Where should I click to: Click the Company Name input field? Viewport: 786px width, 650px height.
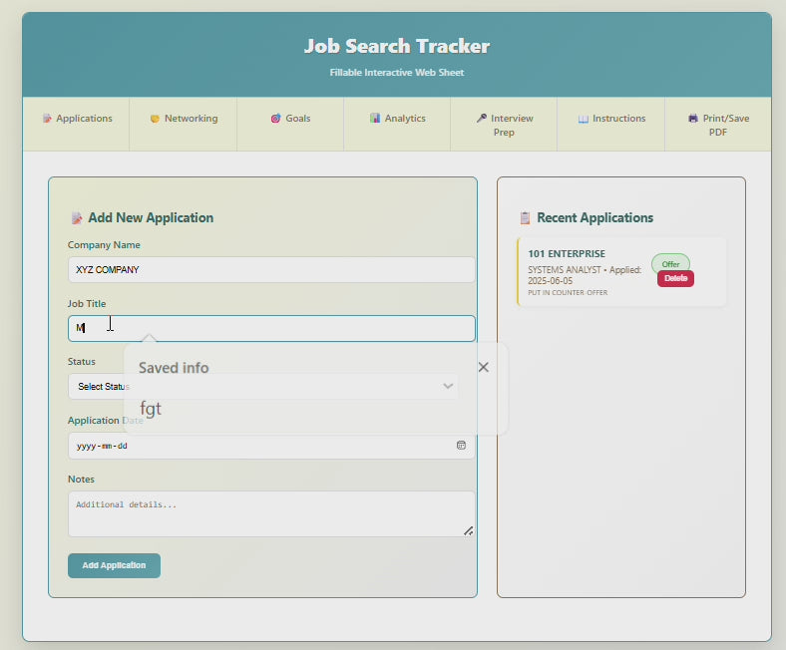(x=271, y=270)
